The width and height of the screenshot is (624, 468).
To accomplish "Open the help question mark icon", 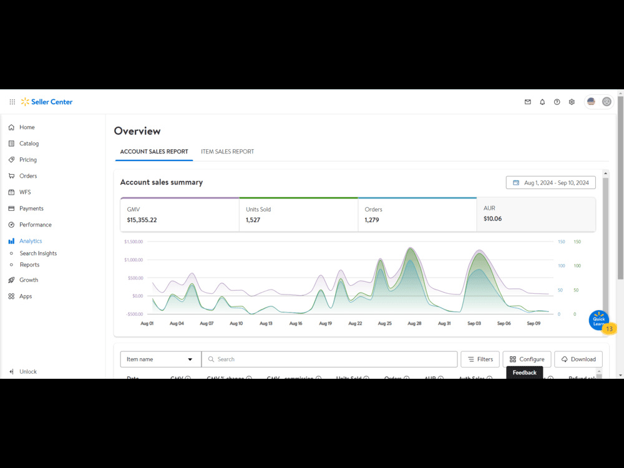I will 557,102.
